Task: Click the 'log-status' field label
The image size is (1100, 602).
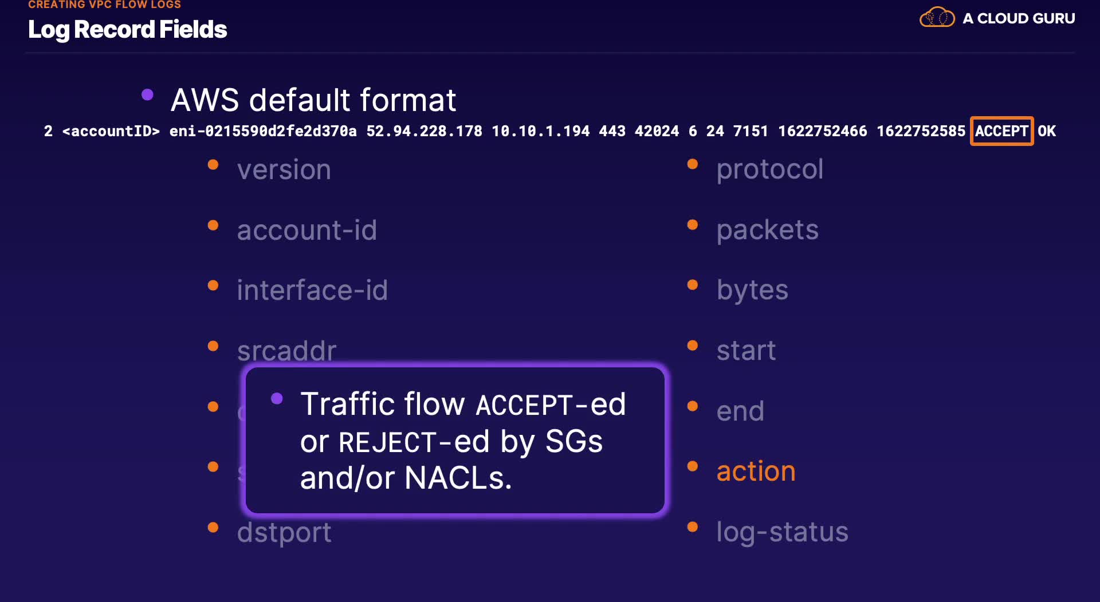Action: 782,532
